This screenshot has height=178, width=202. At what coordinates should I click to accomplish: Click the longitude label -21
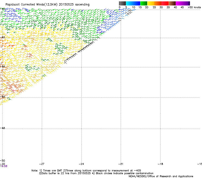121,164
